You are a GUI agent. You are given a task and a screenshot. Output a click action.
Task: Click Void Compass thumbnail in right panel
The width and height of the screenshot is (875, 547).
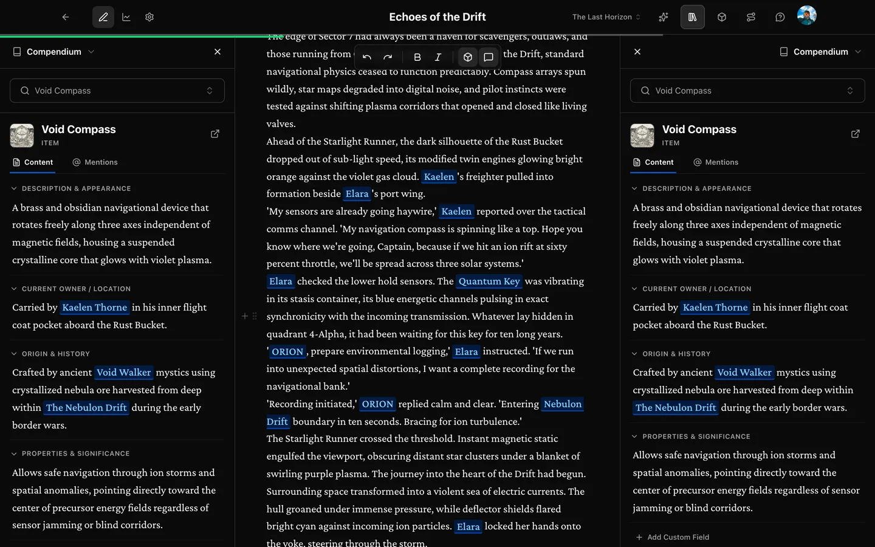click(642, 136)
